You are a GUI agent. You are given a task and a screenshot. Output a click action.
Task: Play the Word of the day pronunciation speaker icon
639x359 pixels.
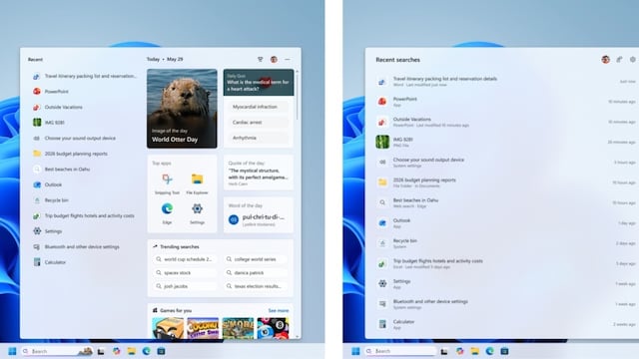point(234,219)
